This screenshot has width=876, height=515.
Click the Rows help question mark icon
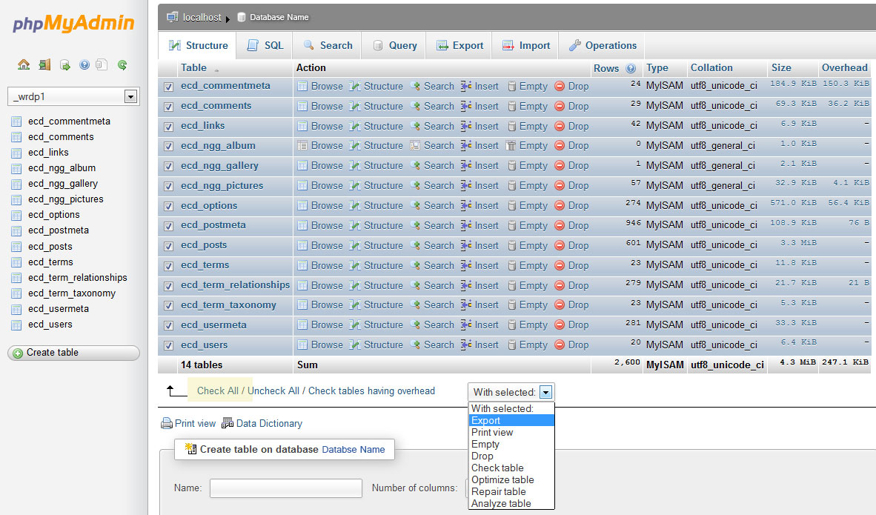click(x=631, y=68)
